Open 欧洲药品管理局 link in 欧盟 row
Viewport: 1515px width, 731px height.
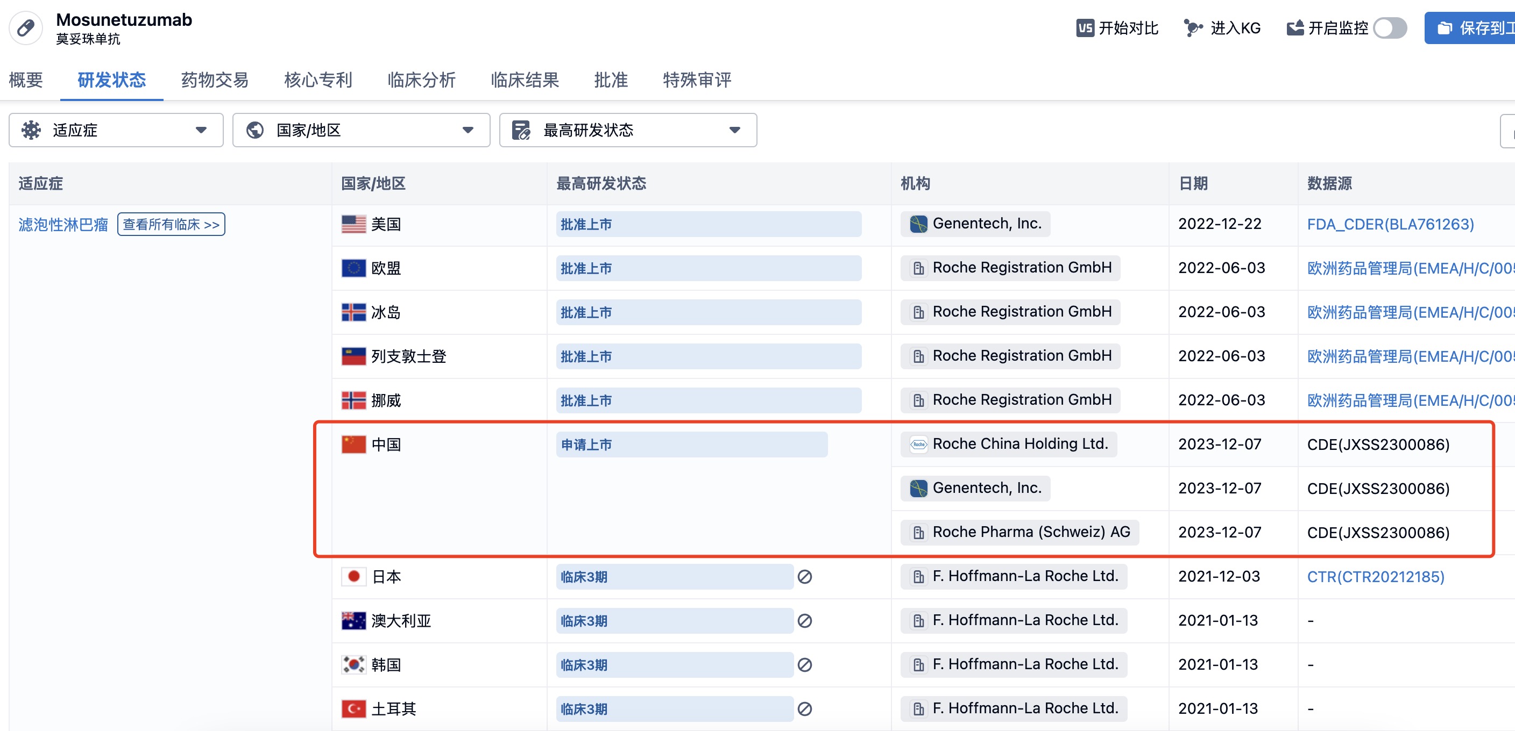click(x=1410, y=268)
